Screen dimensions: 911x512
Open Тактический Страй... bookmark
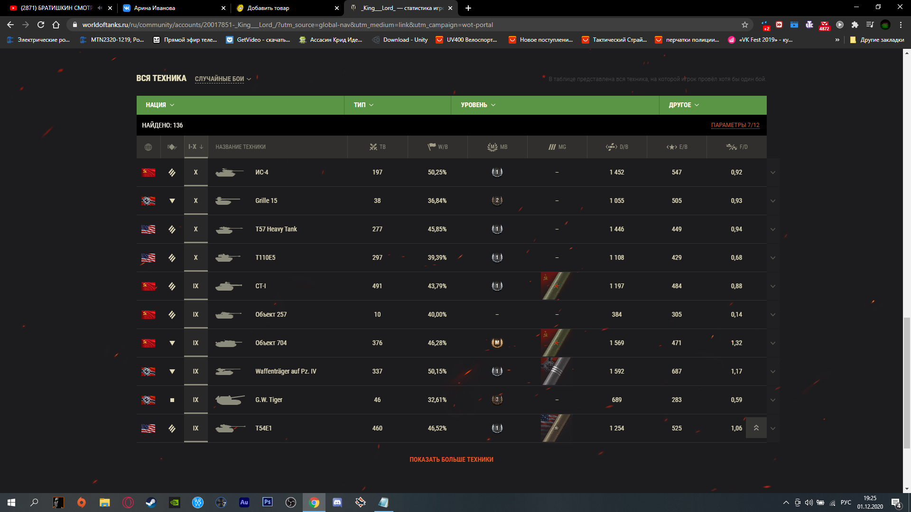614,40
